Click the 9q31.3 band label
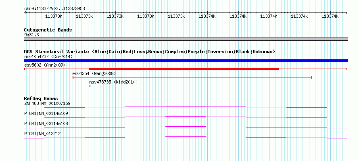 31,35
